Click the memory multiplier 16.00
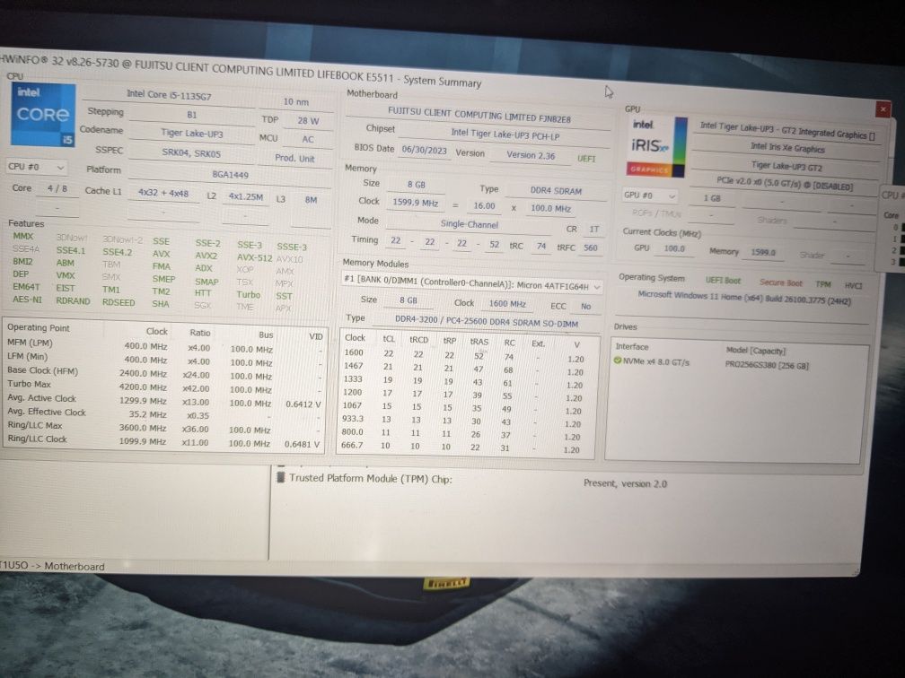The width and height of the screenshot is (905, 678). coord(484,206)
